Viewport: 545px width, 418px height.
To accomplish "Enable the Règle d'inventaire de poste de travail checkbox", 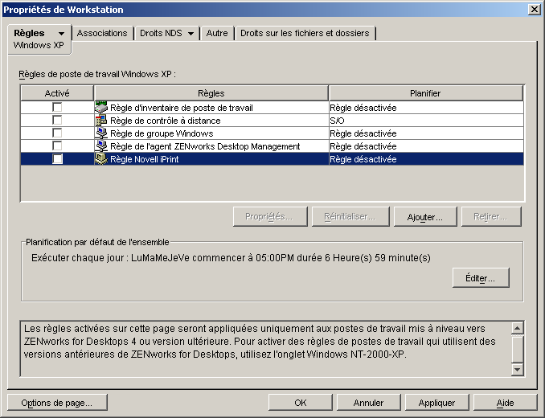I will click(x=57, y=108).
